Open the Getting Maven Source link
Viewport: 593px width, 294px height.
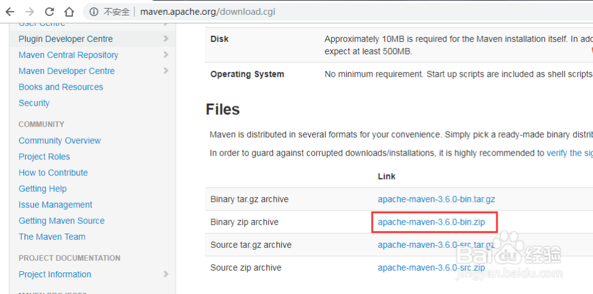(62, 220)
